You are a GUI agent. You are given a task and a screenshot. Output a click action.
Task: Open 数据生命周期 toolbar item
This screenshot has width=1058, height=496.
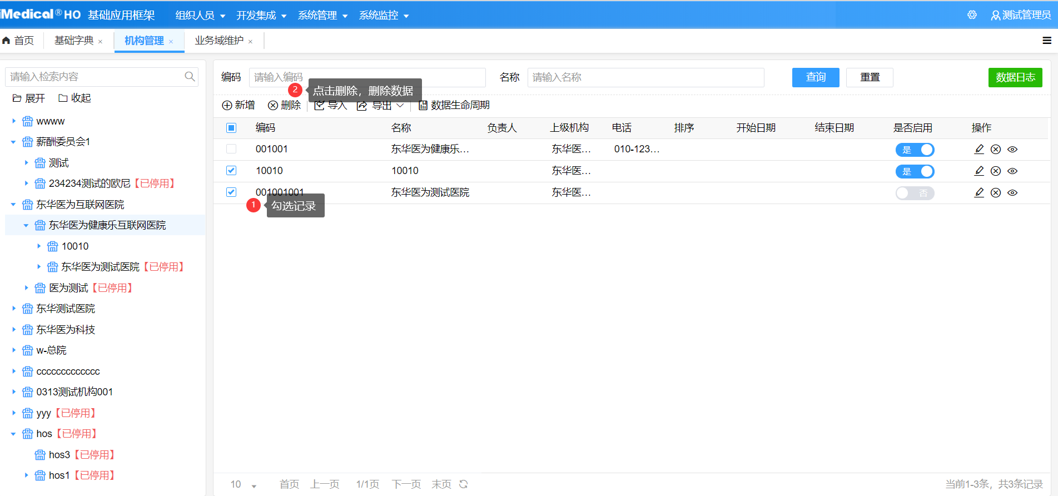[454, 105]
